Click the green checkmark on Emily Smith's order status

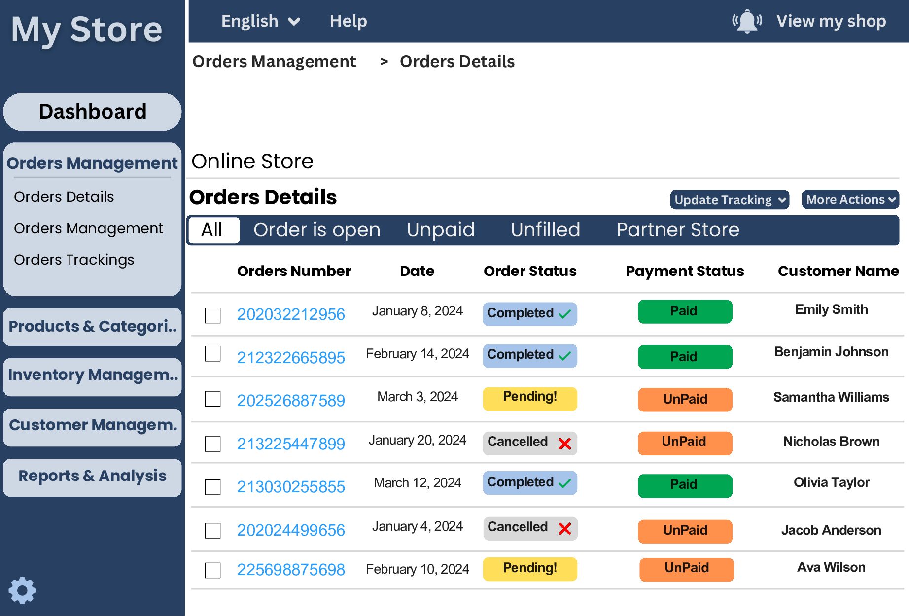coord(565,314)
